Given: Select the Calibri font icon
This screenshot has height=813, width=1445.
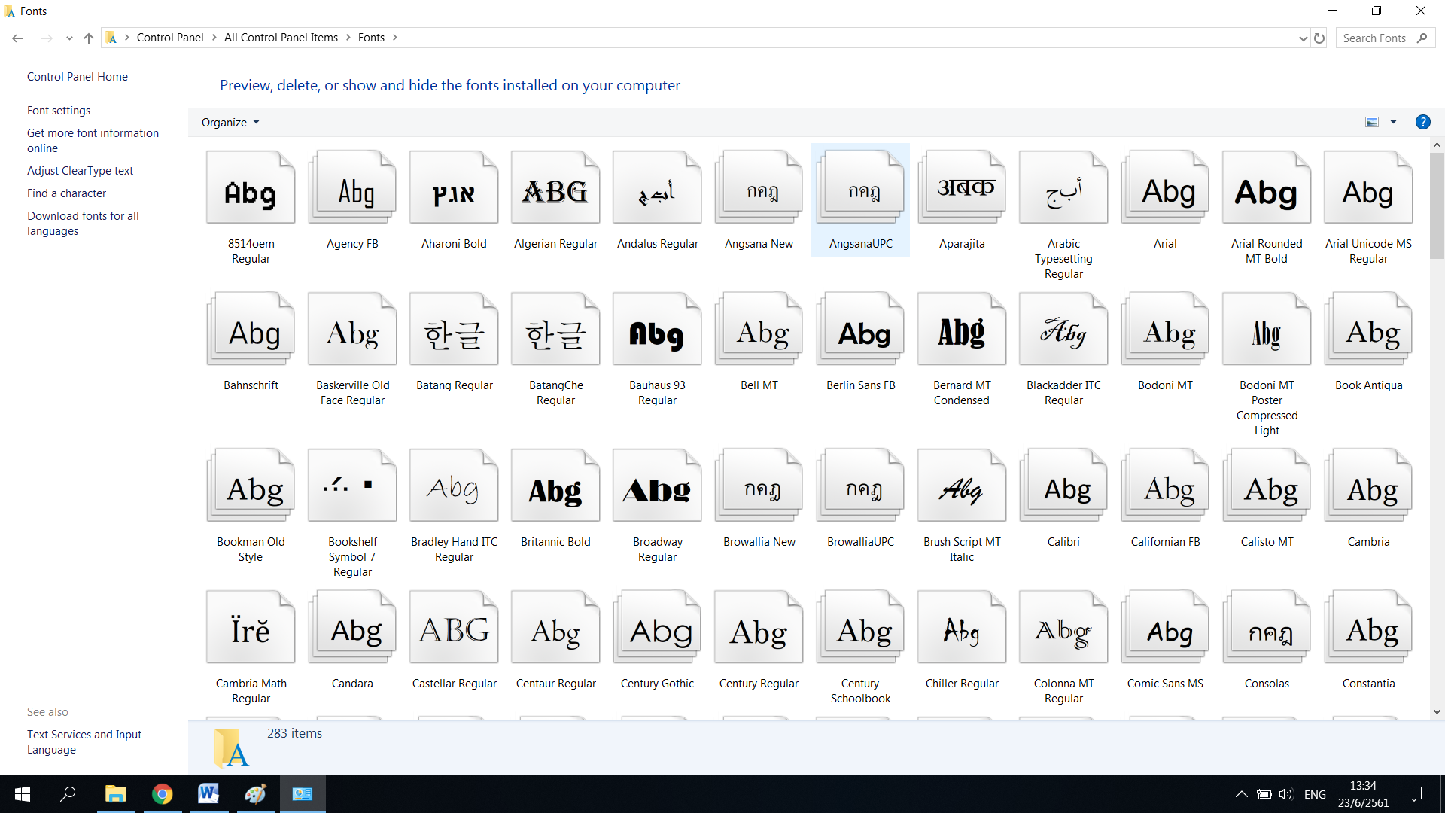Looking at the screenshot, I should pyautogui.click(x=1063, y=486).
